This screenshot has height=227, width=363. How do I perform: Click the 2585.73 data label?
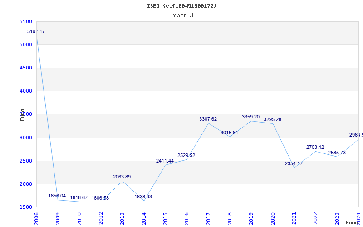337,153
